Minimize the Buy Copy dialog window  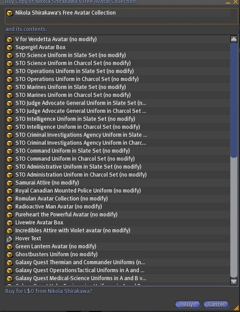click(228, 2)
